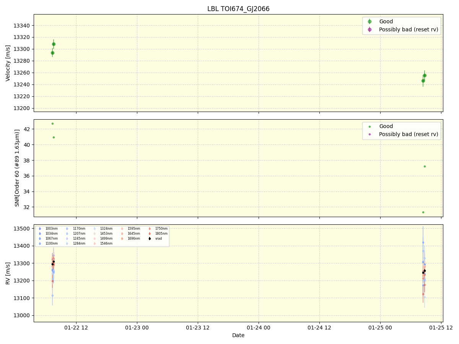Click the 1453nm legend marker

point(94,234)
